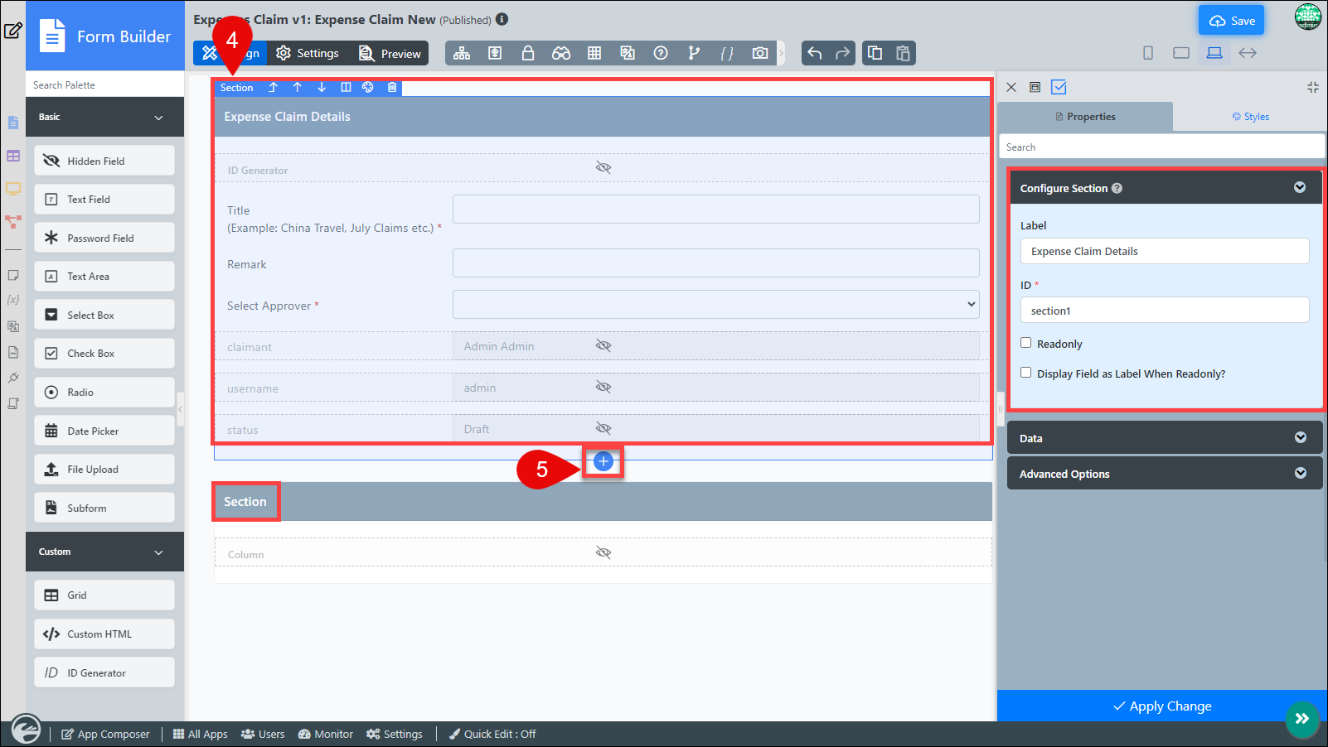Toggle visibility eye on status row
Image resolution: width=1328 pixels, height=747 pixels.
(x=603, y=428)
